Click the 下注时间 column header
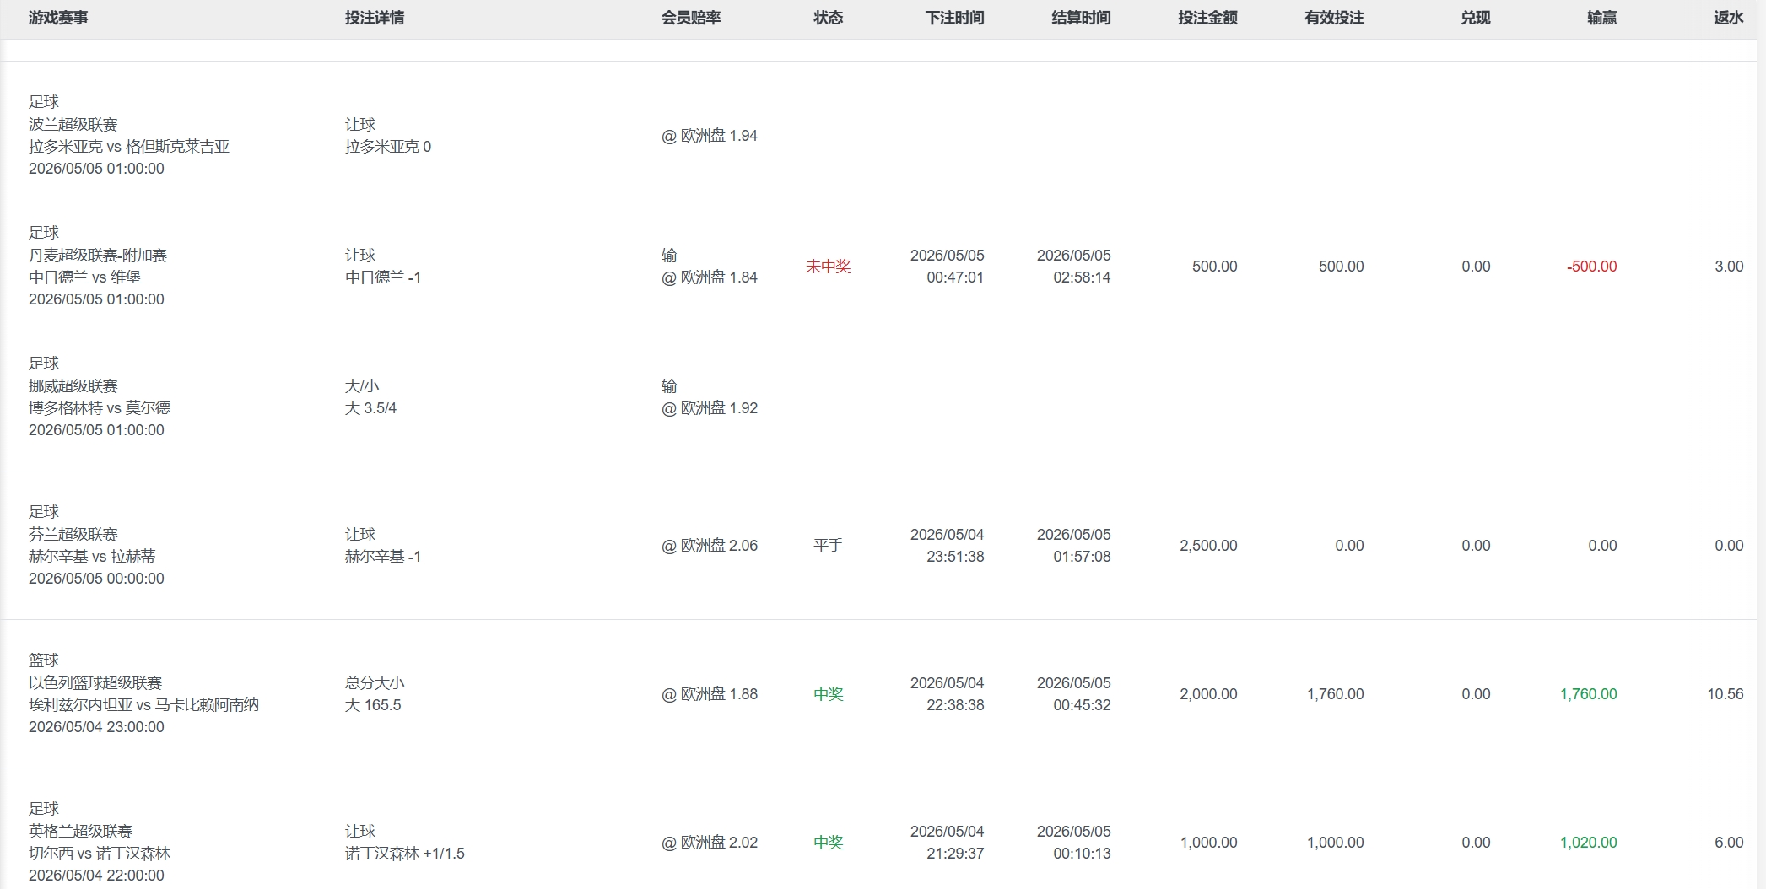Screen dimensions: 1766x889 point(954,18)
